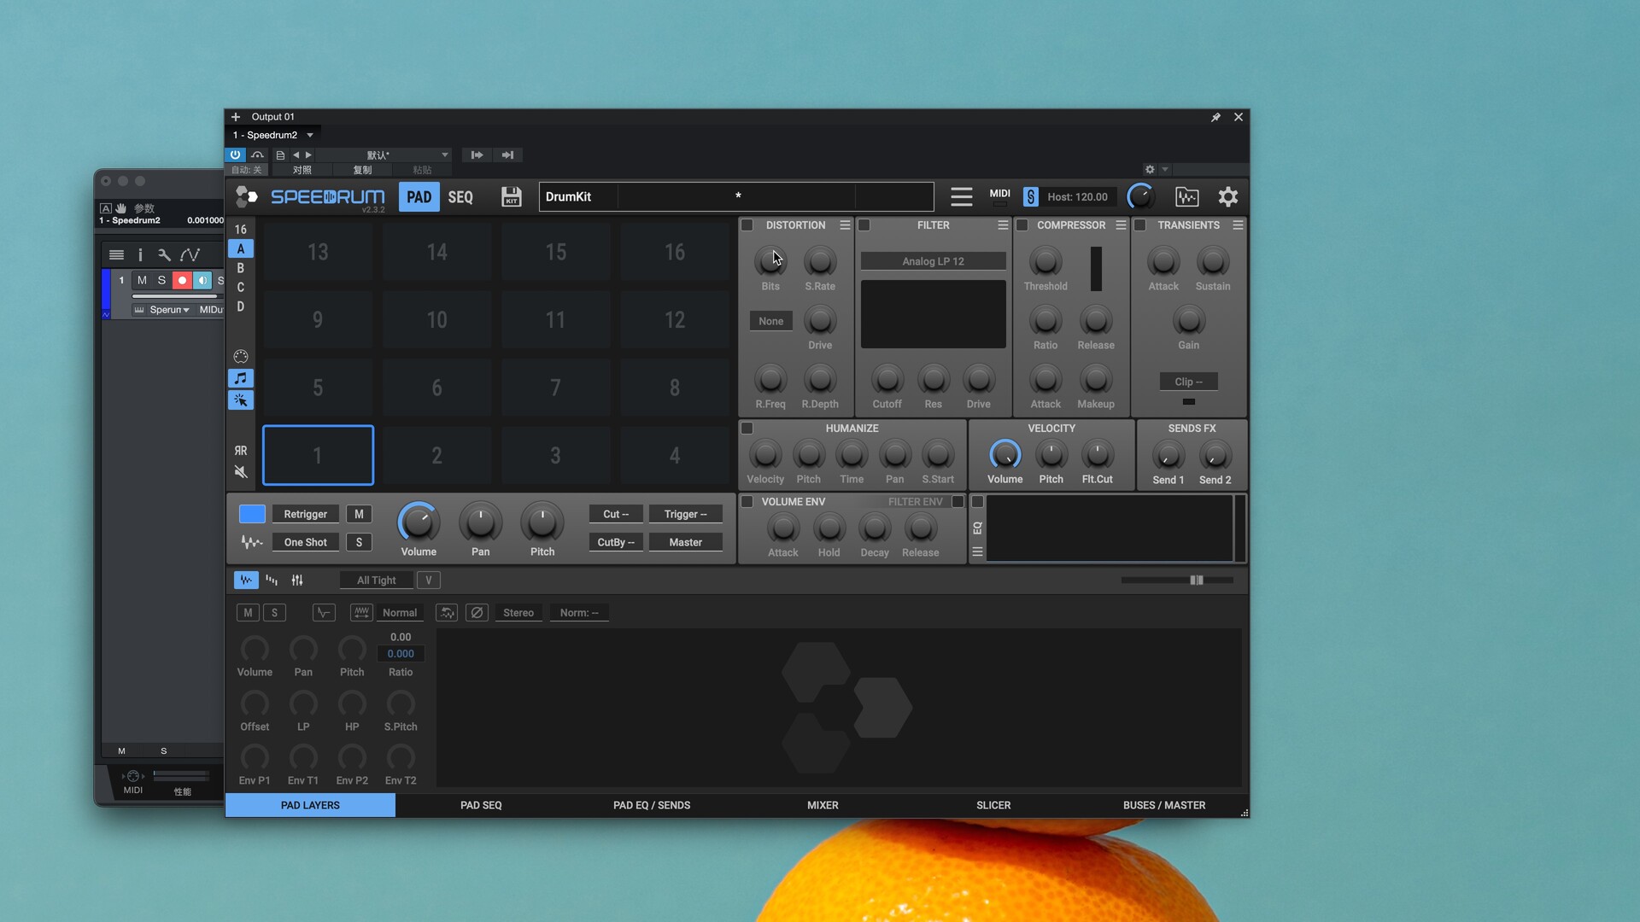Click the waveform zoom slider handle
Viewport: 1640px width, 922px height.
click(1197, 581)
